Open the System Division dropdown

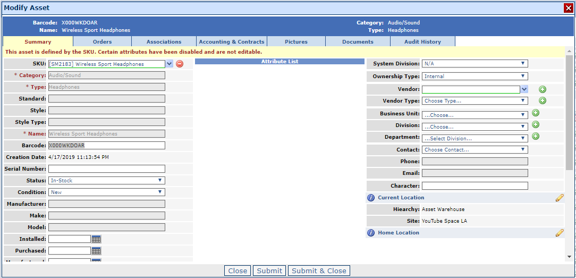(475, 64)
